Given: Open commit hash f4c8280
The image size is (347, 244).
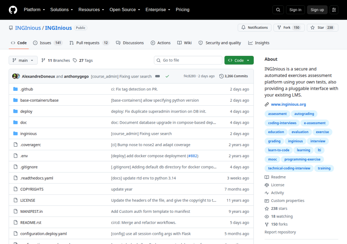Looking at the screenshot, I should coord(190,76).
